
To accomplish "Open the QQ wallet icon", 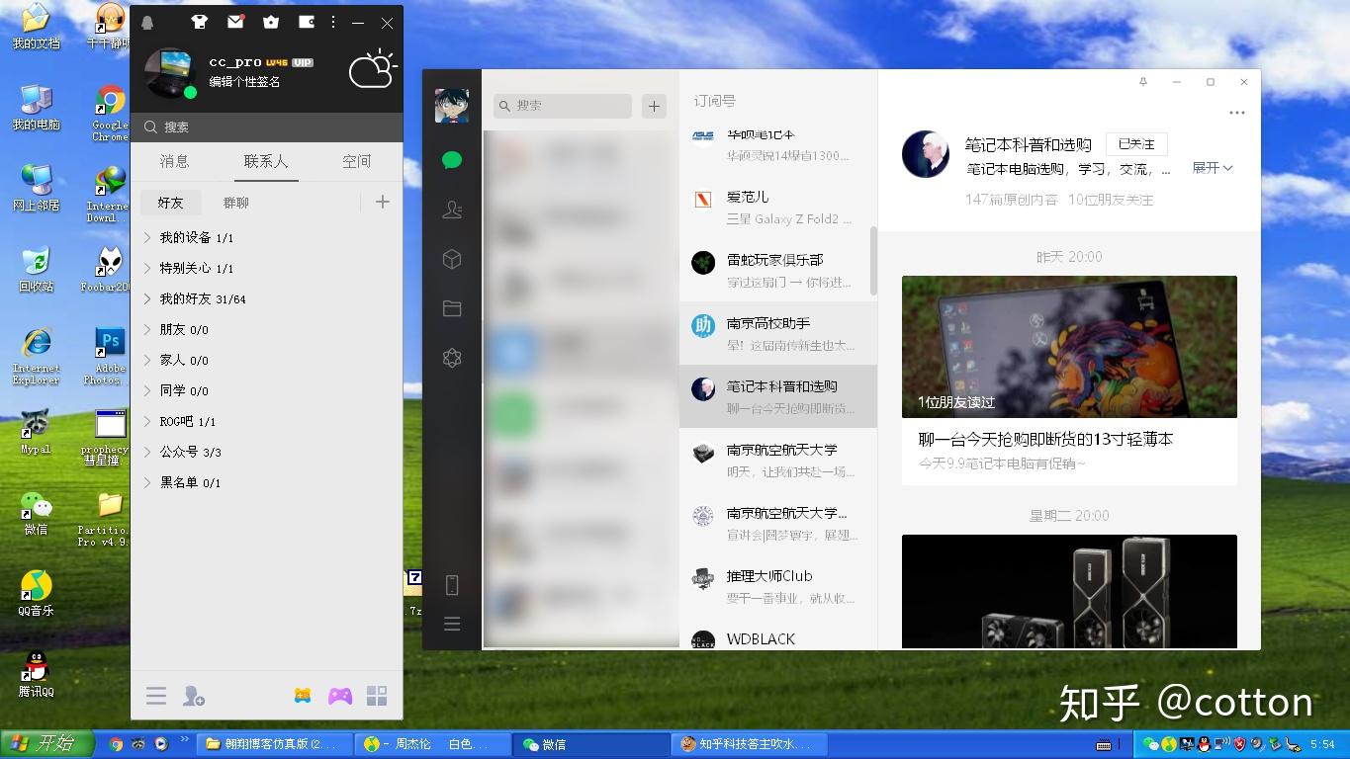I will click(305, 22).
